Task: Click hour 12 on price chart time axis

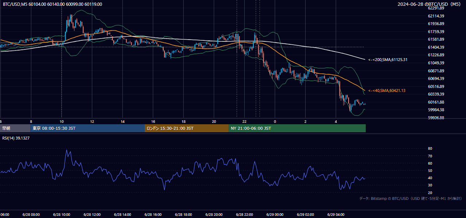Action: click(92, 121)
